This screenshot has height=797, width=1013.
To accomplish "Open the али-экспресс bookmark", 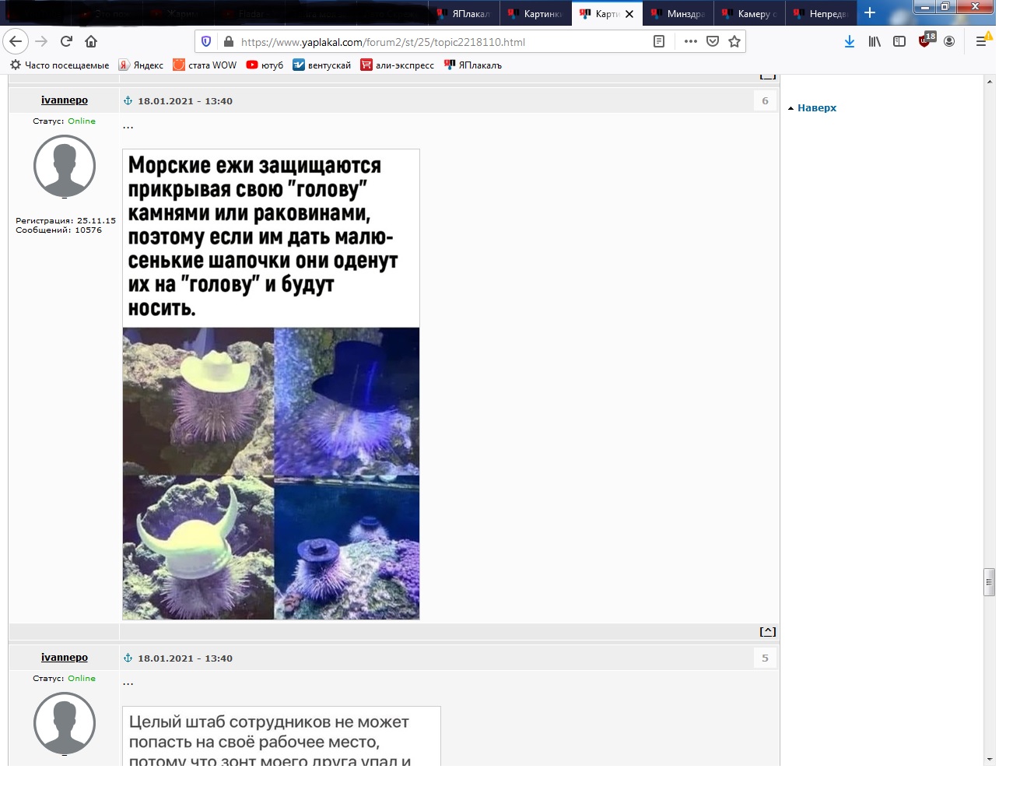I will 397,65.
